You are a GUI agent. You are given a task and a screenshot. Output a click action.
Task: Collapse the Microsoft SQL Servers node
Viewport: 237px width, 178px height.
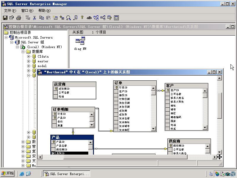pos(6,37)
